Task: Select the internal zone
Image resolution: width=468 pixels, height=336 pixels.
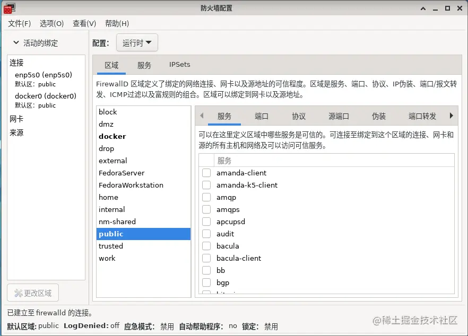Action: 144,209
